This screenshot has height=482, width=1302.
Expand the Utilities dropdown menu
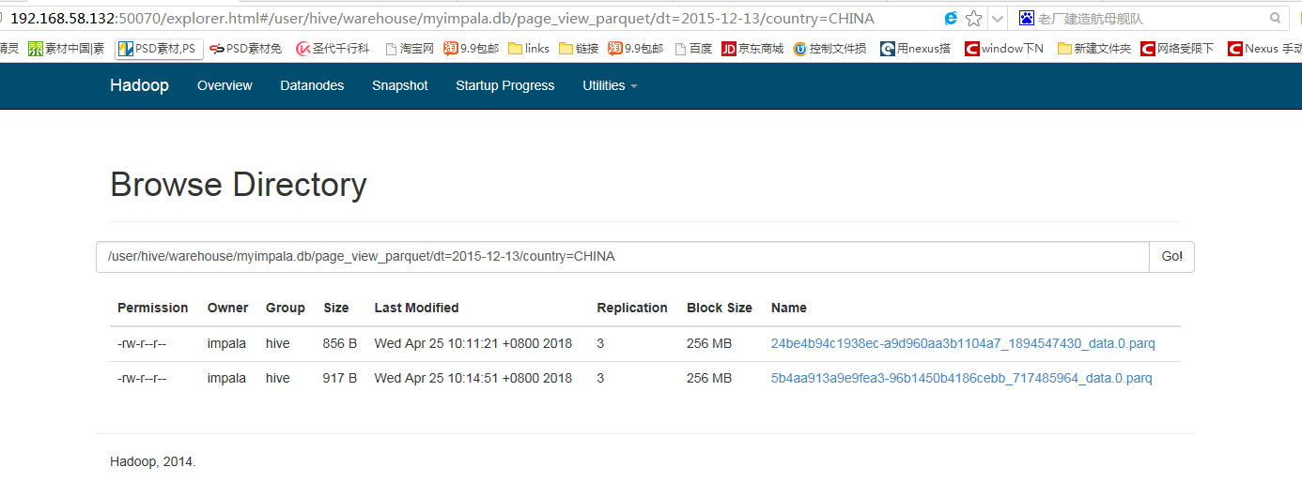pos(610,85)
